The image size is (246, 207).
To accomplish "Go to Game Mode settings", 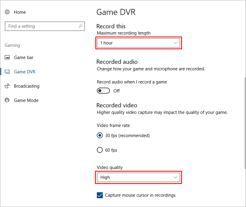I will (26, 101).
